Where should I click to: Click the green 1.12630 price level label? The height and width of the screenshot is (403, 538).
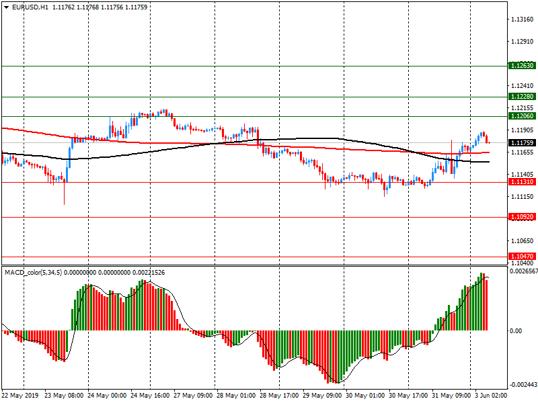tap(521, 66)
